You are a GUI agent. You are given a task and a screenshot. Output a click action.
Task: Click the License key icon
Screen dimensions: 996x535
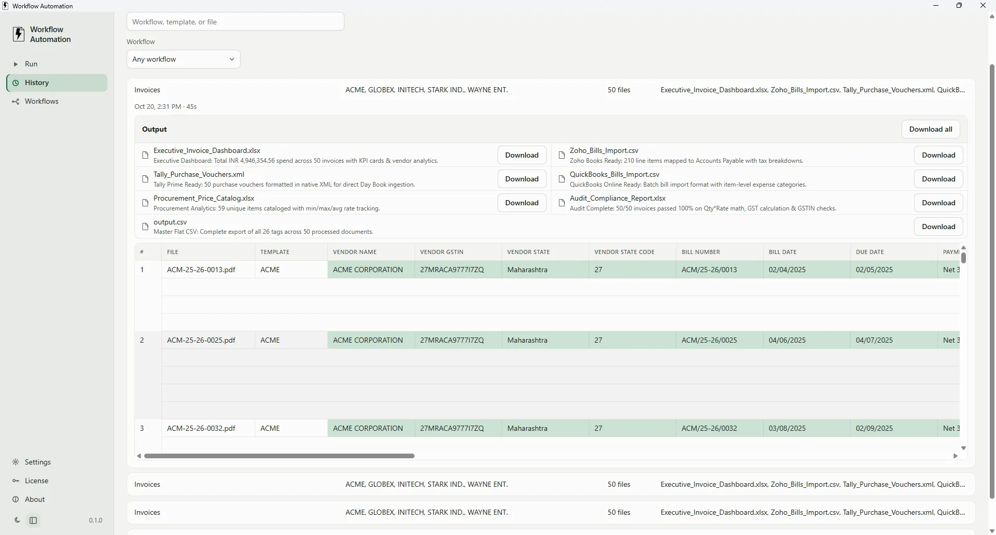click(16, 481)
